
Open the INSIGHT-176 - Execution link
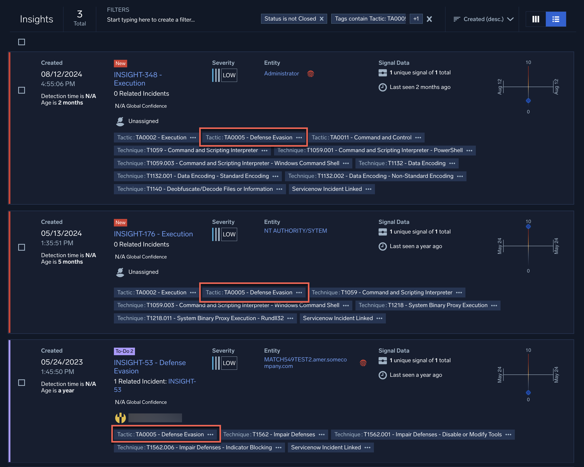point(153,234)
